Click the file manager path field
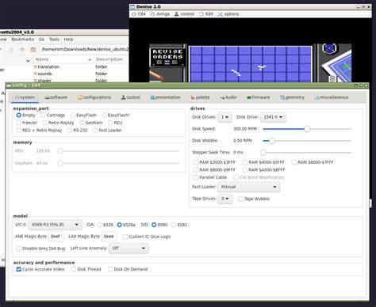The width and height of the screenshot is (376, 307). pyautogui.click(x=84, y=49)
